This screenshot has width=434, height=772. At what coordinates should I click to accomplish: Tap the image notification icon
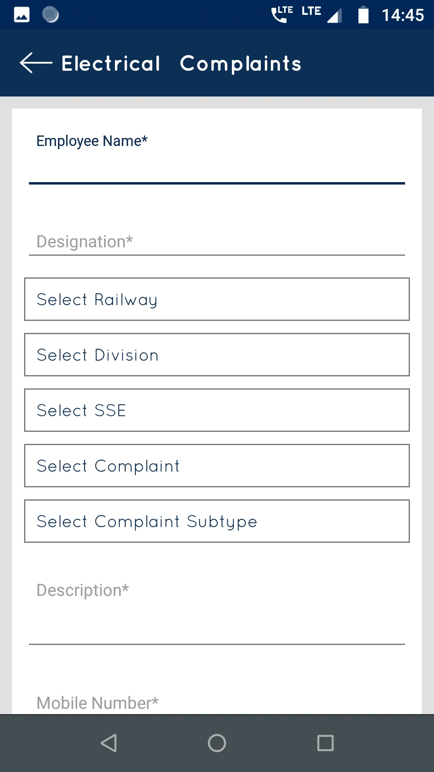[x=22, y=15]
